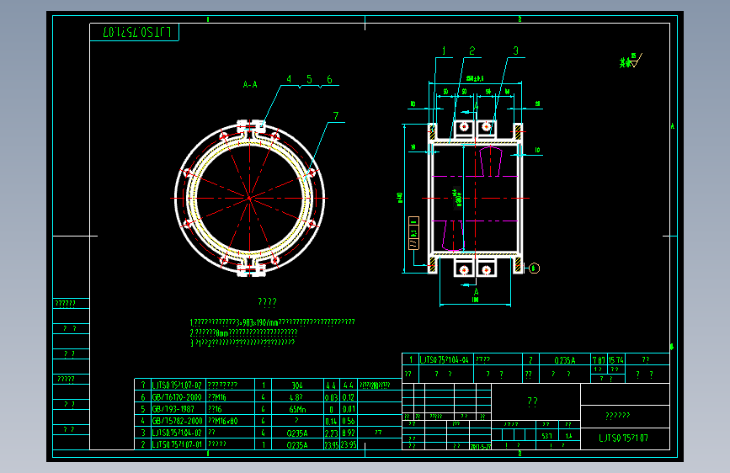Select the LJTS0.757.07-01 cell in row 2

coord(177,444)
